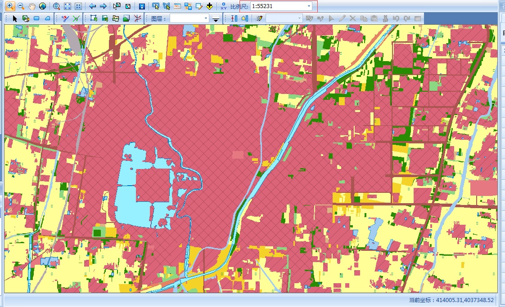The image size is (505, 307).
Task: Click the note with pencil edit icon
Action: pyautogui.click(x=199, y=6)
